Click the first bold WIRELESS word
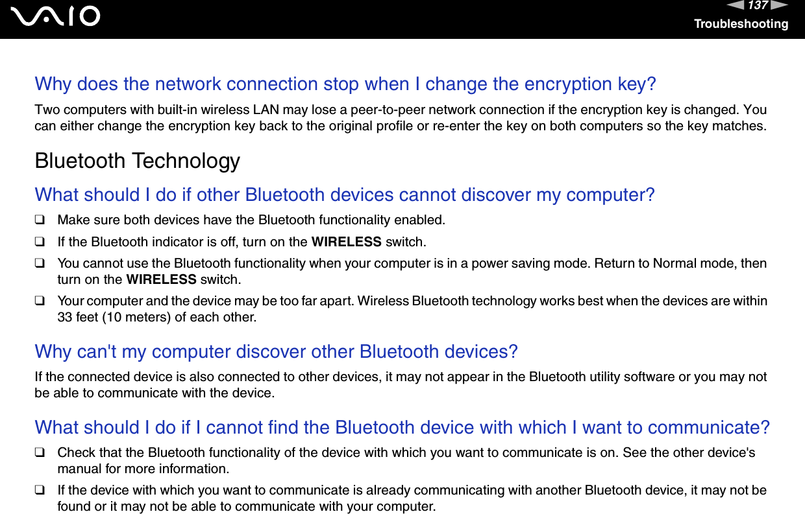The image size is (805, 514). [x=347, y=242]
